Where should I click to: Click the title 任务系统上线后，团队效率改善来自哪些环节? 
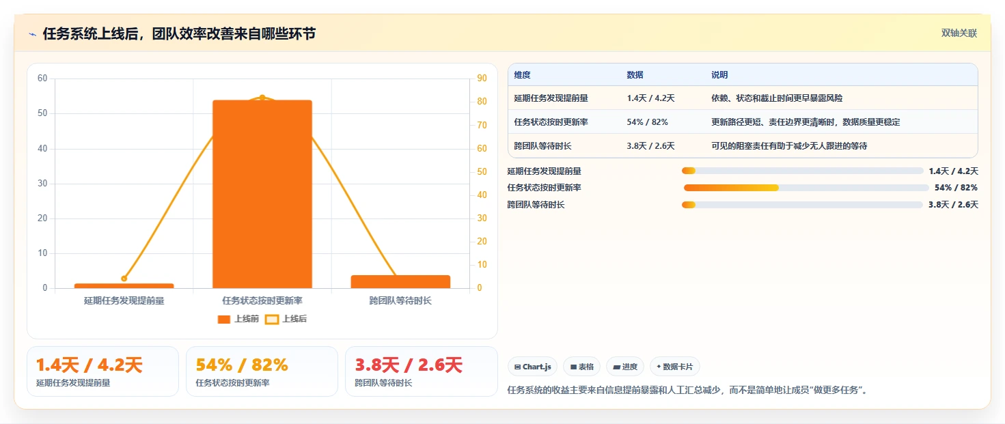click(x=179, y=33)
